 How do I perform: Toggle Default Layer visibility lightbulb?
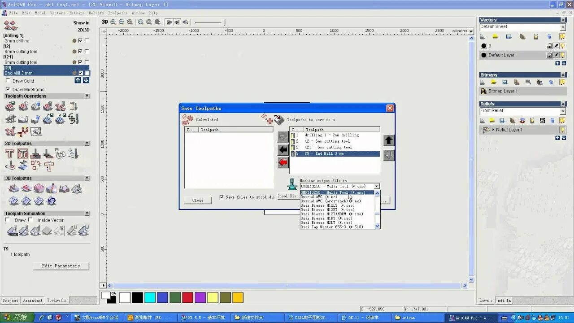point(562,55)
